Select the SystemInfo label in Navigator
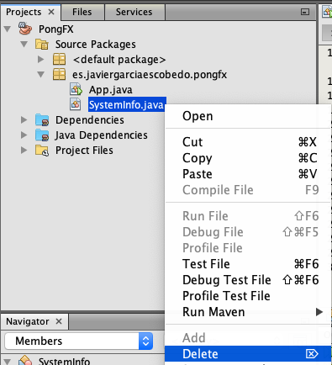332x365 pixels. click(x=64, y=361)
